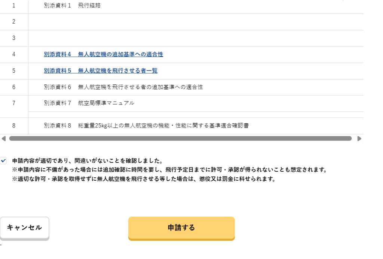Click the empty content cell in row 2
This screenshot has width=383, height=259.
[x=194, y=22]
